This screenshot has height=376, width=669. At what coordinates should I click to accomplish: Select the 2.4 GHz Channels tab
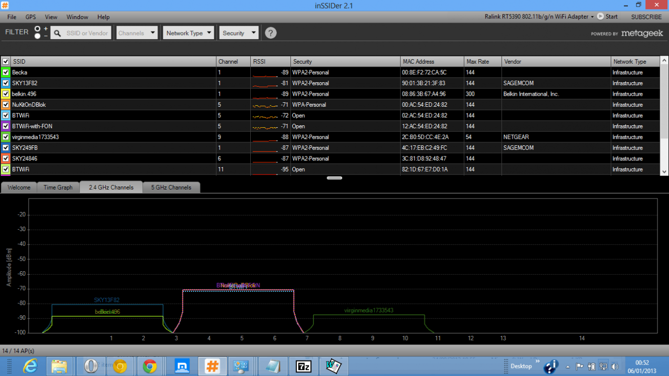click(111, 187)
